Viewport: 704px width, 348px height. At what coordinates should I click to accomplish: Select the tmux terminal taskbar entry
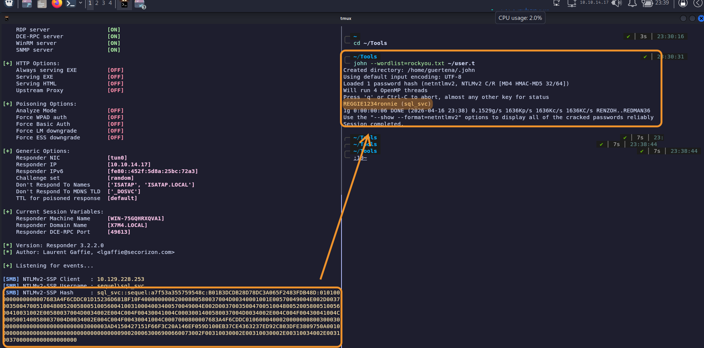coord(124,4)
